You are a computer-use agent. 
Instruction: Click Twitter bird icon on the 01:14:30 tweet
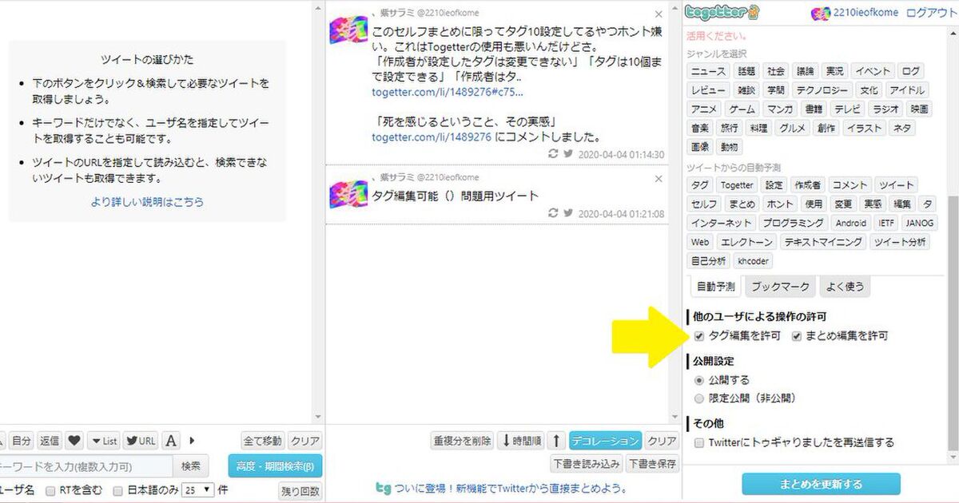(568, 153)
